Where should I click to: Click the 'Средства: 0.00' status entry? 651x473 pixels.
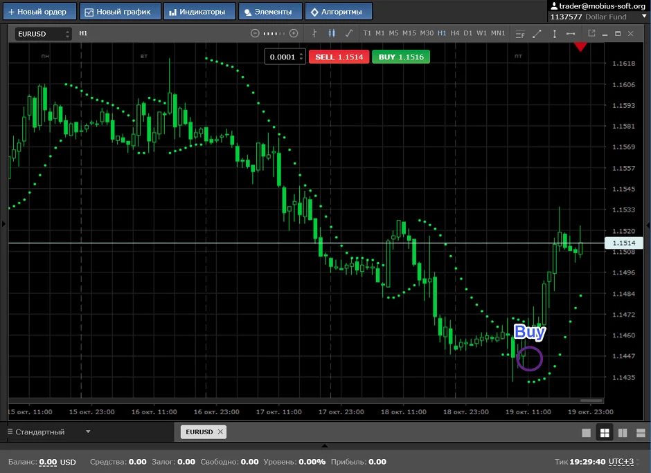coord(118,462)
